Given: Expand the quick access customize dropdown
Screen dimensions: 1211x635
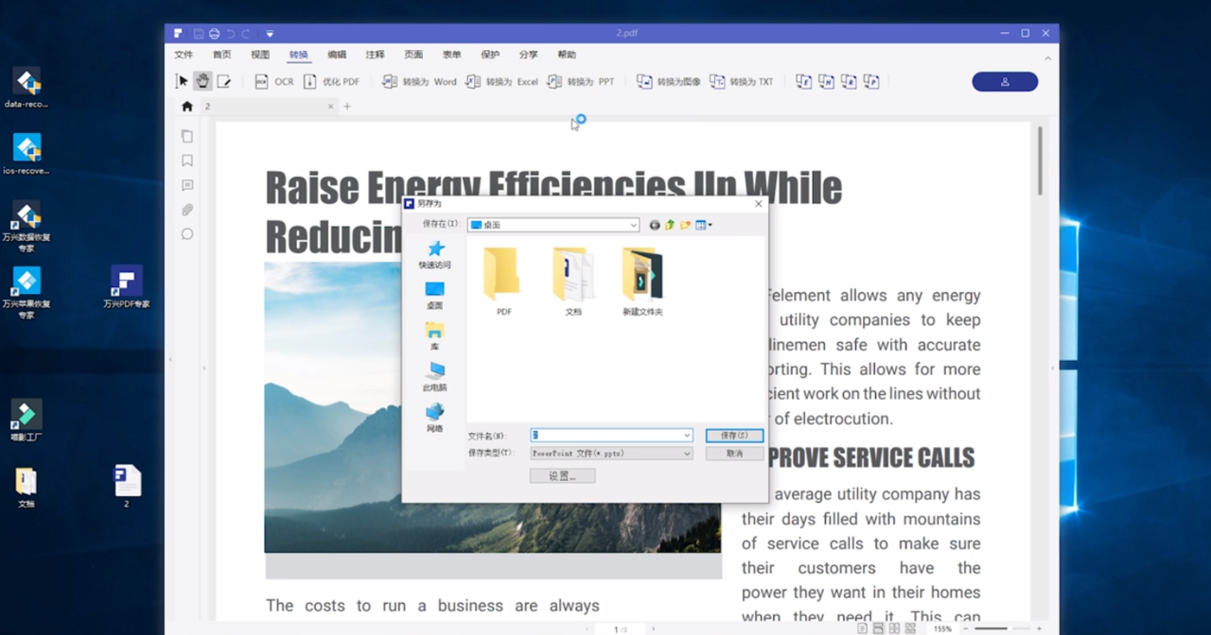Looking at the screenshot, I should point(270,33).
